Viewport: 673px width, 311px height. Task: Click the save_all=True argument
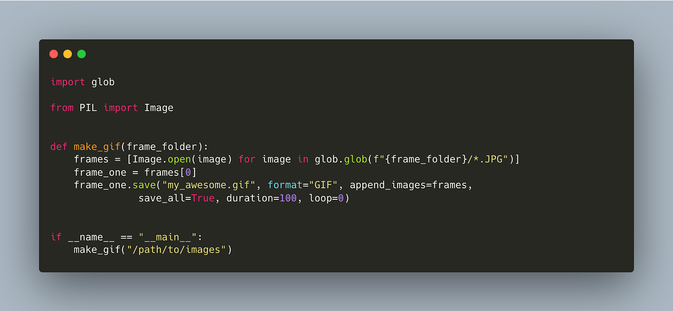(177, 198)
